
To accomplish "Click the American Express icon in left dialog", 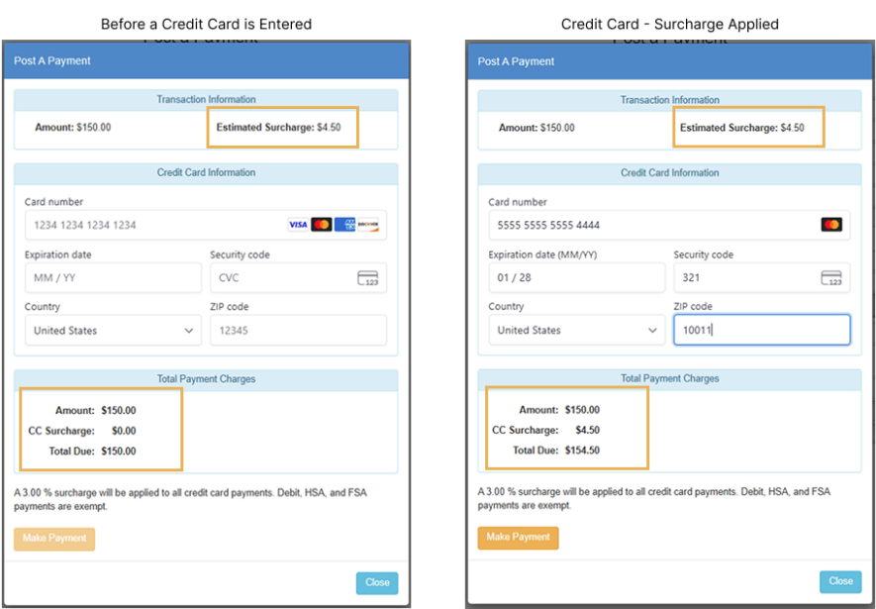I will click(x=344, y=225).
